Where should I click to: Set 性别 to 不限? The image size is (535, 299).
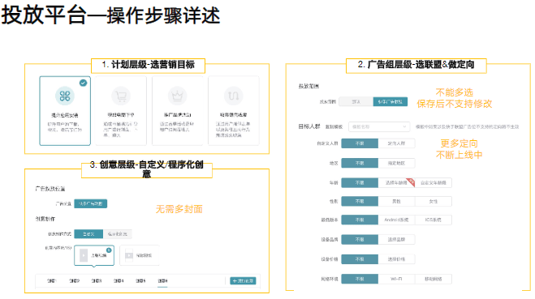pyautogui.click(x=360, y=201)
